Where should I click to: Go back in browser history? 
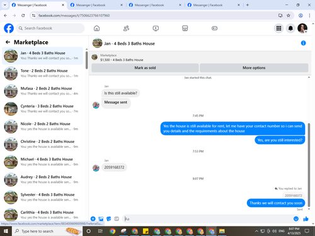coord(6,15)
